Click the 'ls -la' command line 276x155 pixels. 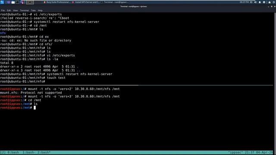29,59
